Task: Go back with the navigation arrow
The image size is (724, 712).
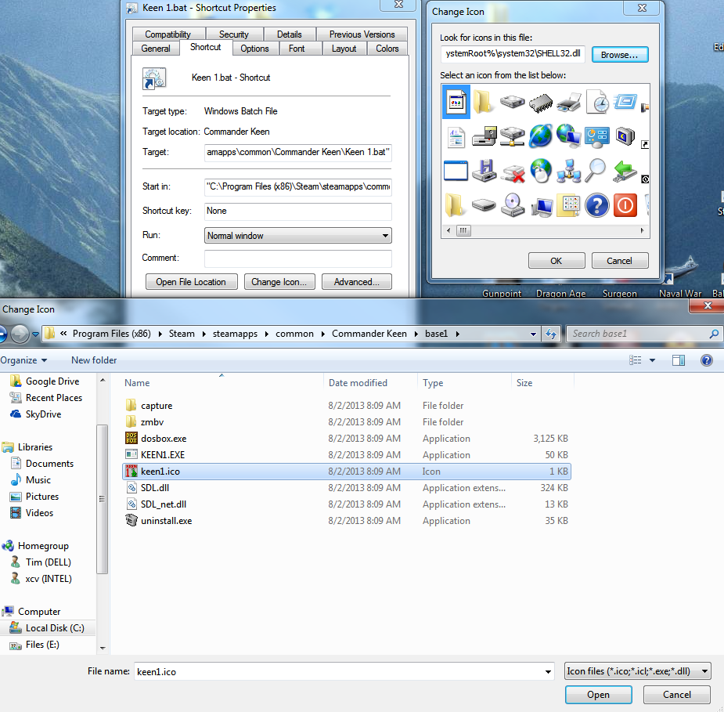Action: click(x=2, y=334)
